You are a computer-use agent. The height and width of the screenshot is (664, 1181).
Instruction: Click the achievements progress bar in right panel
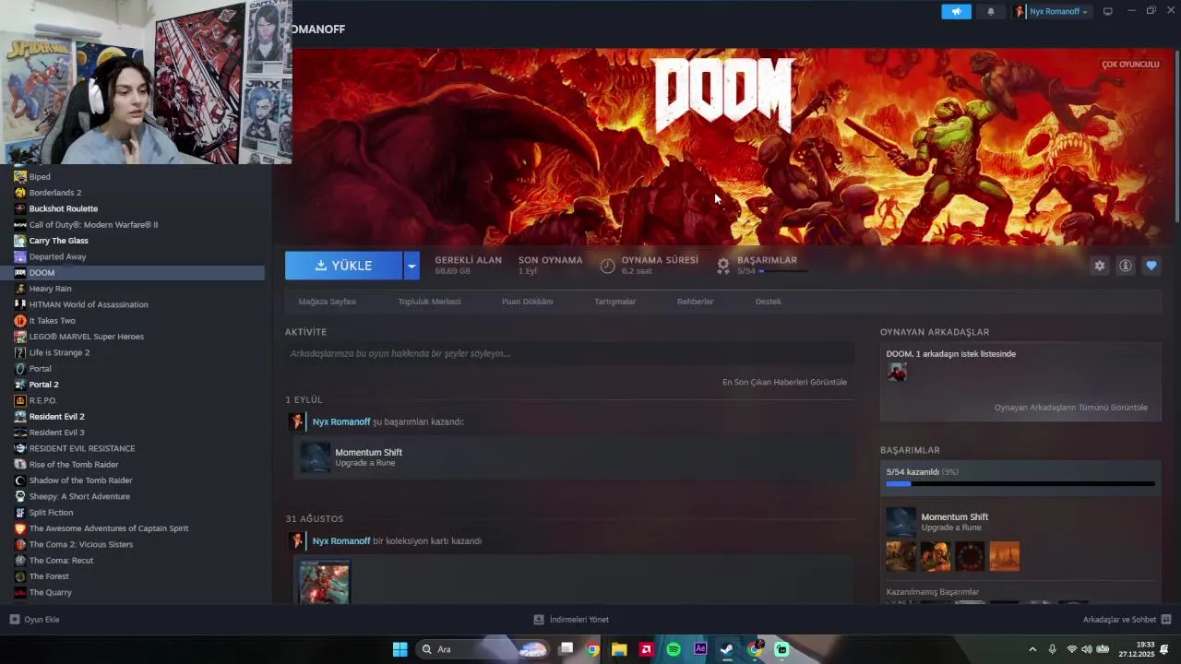1020,483
